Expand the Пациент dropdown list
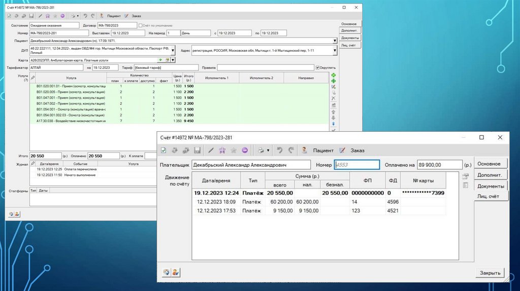 [335, 41]
